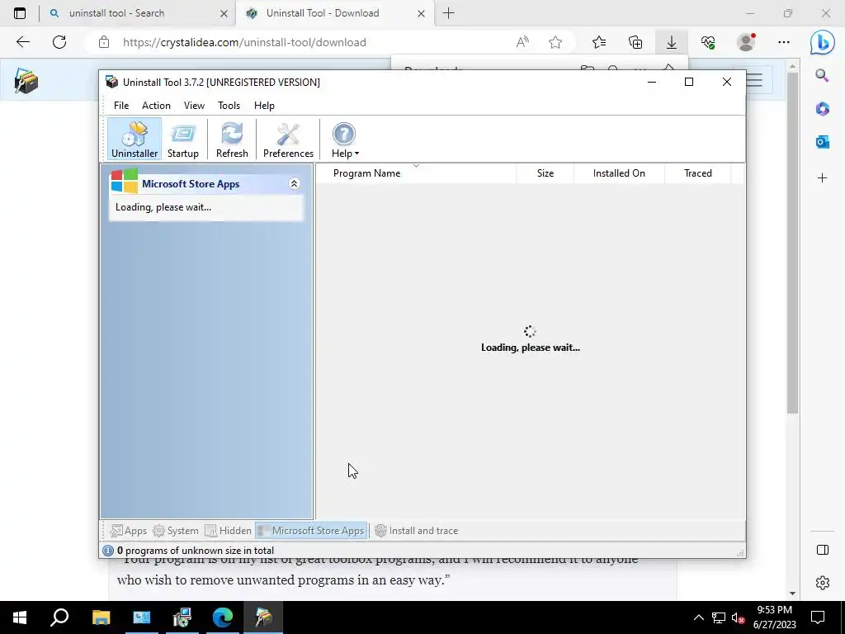The width and height of the screenshot is (845, 634).
Task: Open the View menu
Action: 194,106
